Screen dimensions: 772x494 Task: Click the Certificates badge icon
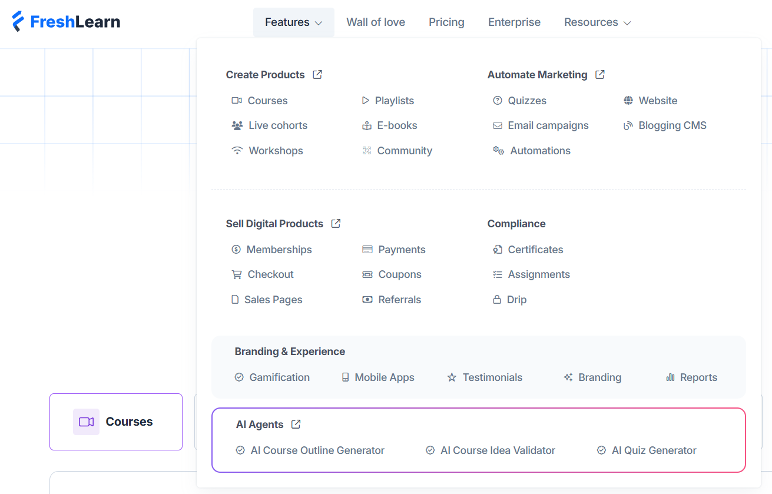point(498,249)
